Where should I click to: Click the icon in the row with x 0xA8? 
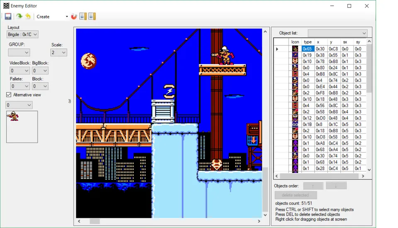295,143
